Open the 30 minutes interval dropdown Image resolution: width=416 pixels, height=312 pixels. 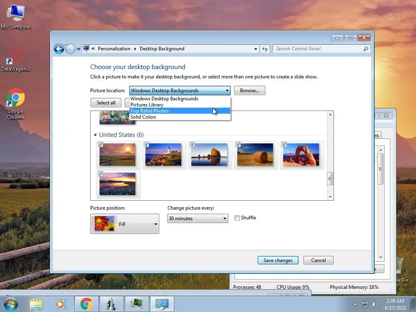pyautogui.click(x=198, y=218)
